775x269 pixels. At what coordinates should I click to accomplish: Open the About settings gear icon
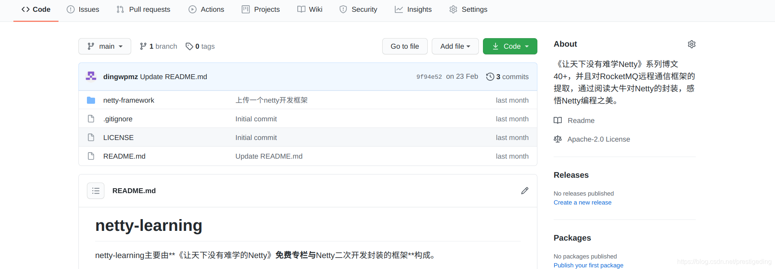point(692,44)
